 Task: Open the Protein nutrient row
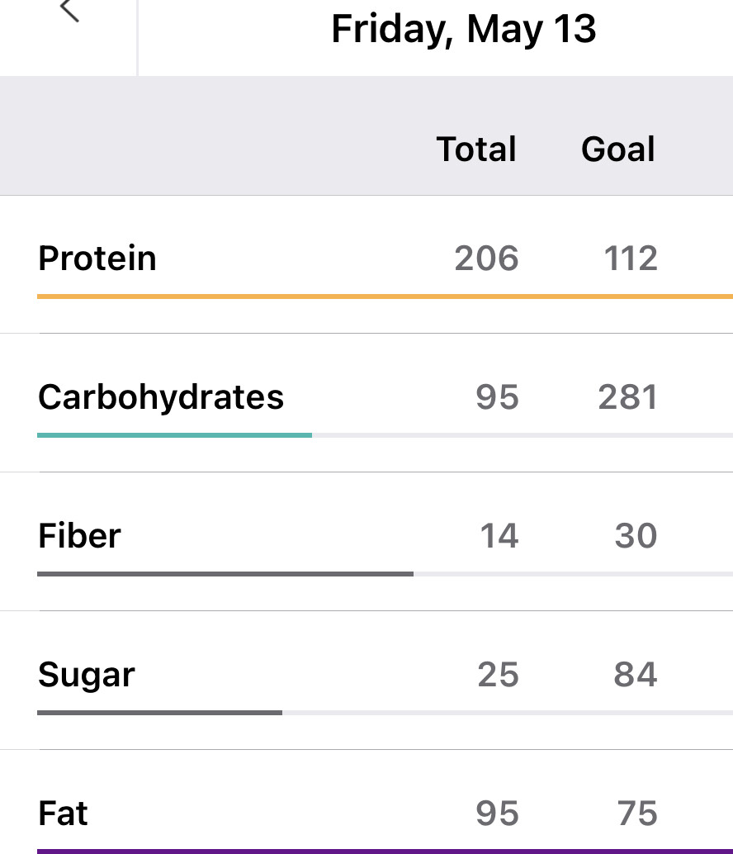(97, 259)
